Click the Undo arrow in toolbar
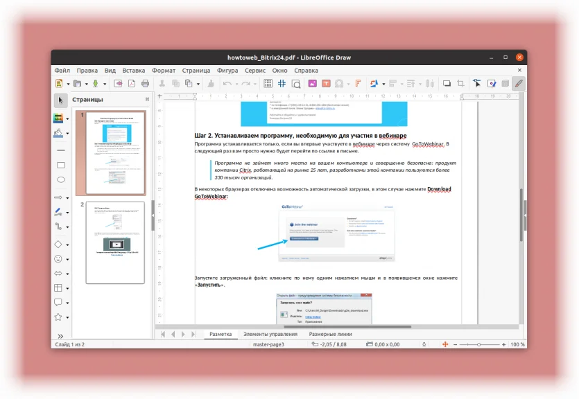This screenshot has width=579, height=399. tap(227, 84)
